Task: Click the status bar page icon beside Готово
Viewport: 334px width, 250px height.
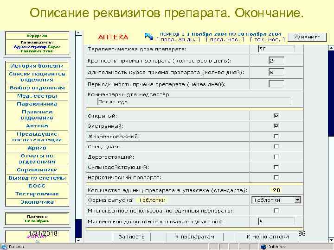Action: coord(4,247)
